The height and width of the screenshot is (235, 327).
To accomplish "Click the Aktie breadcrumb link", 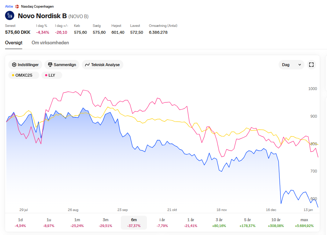I will (9, 7).
